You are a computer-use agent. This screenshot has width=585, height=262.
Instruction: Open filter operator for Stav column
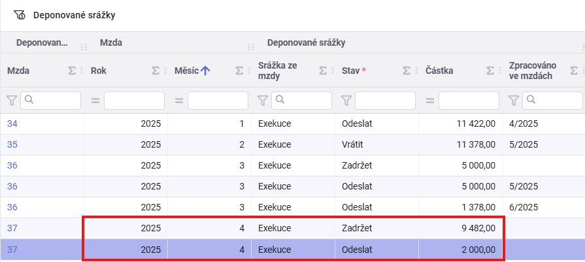coord(346,101)
